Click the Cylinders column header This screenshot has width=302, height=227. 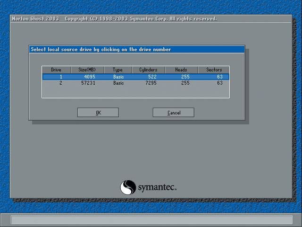pos(148,70)
